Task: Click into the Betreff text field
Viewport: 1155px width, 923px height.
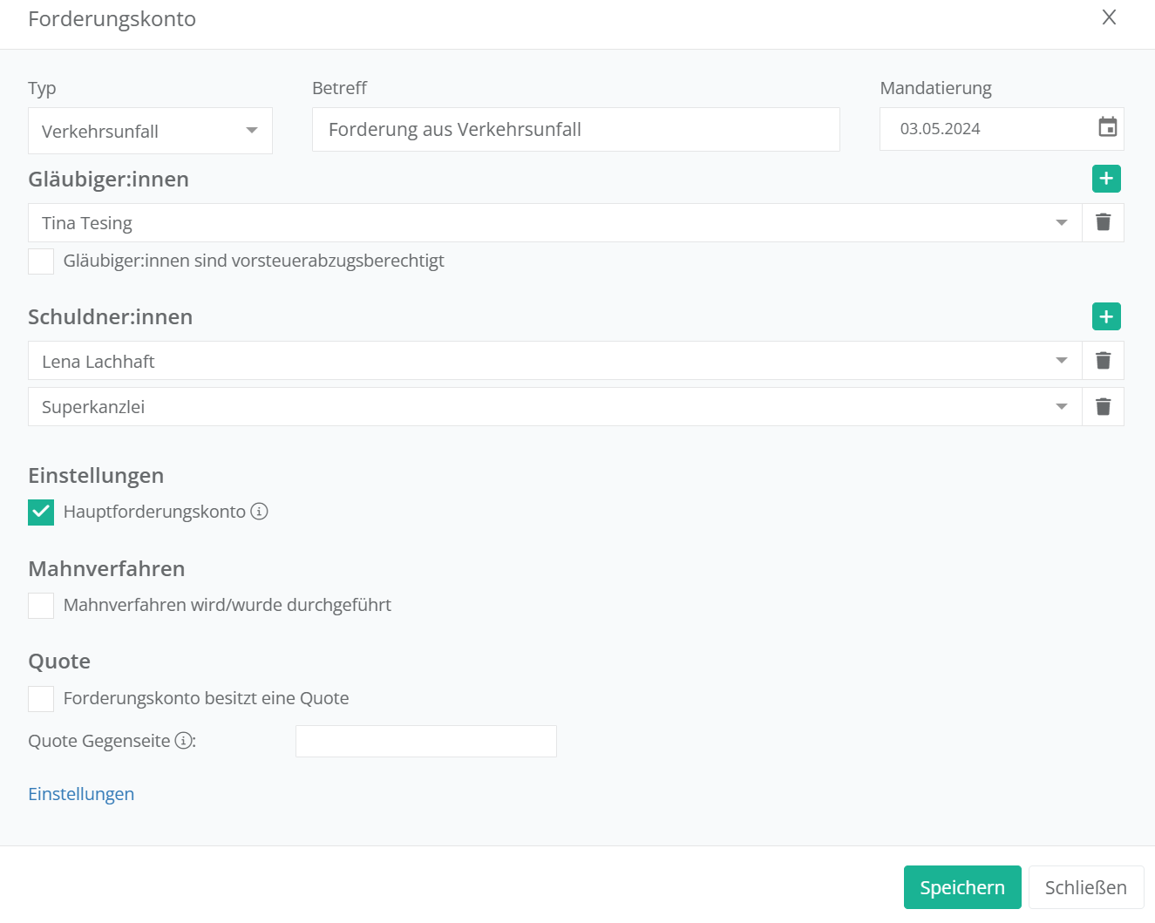Action: pyautogui.click(x=575, y=130)
